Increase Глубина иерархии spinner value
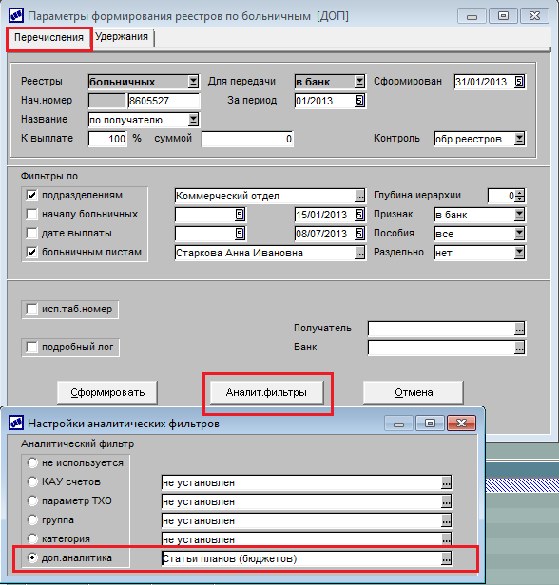Screen dimensions: 559x585 [520, 193]
